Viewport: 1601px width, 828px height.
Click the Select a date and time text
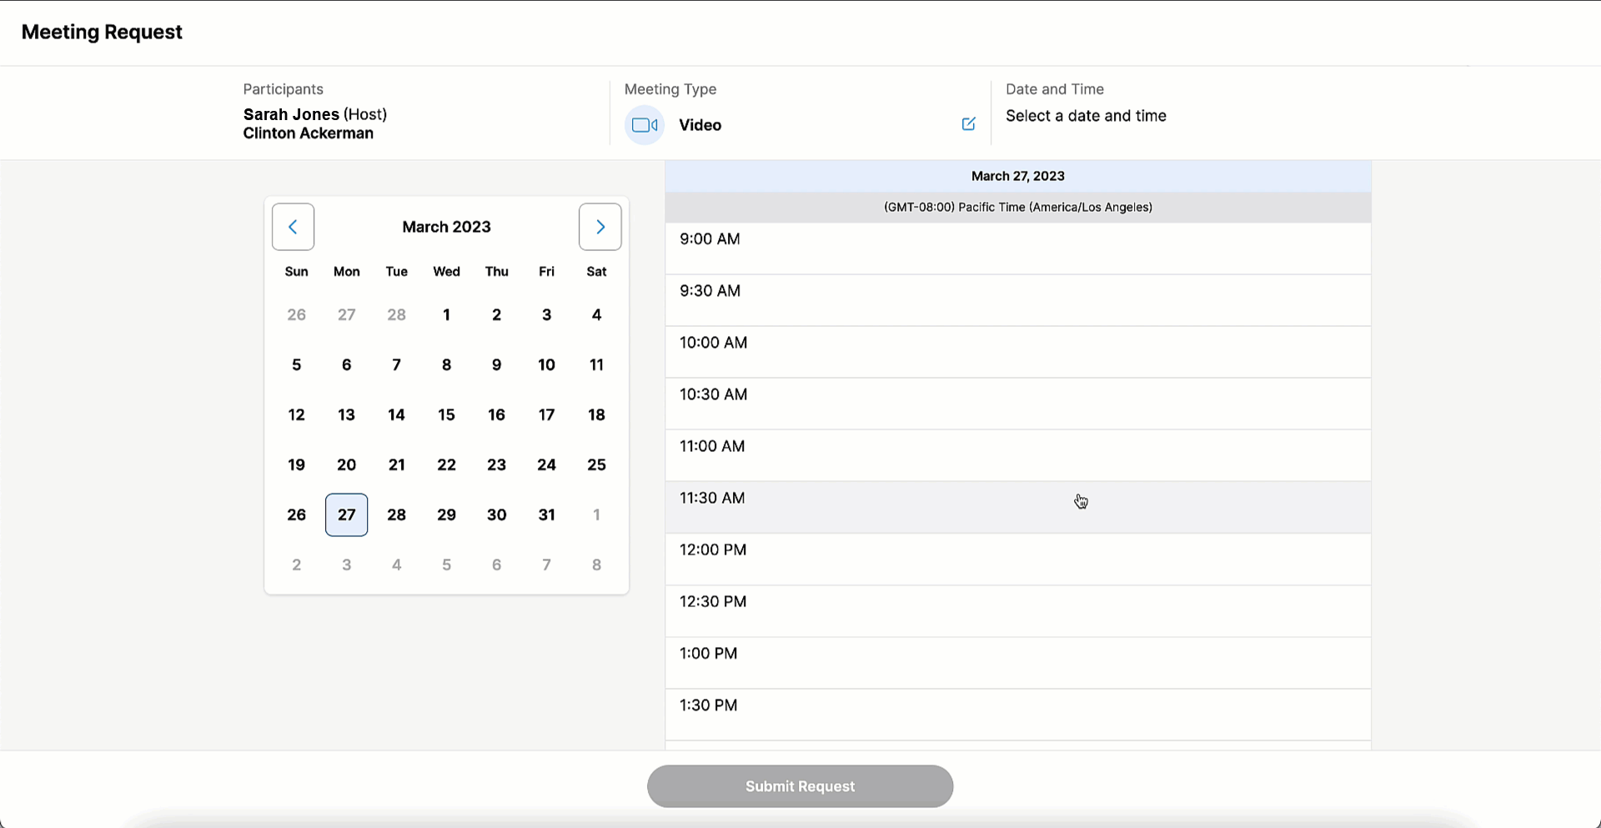click(x=1086, y=116)
